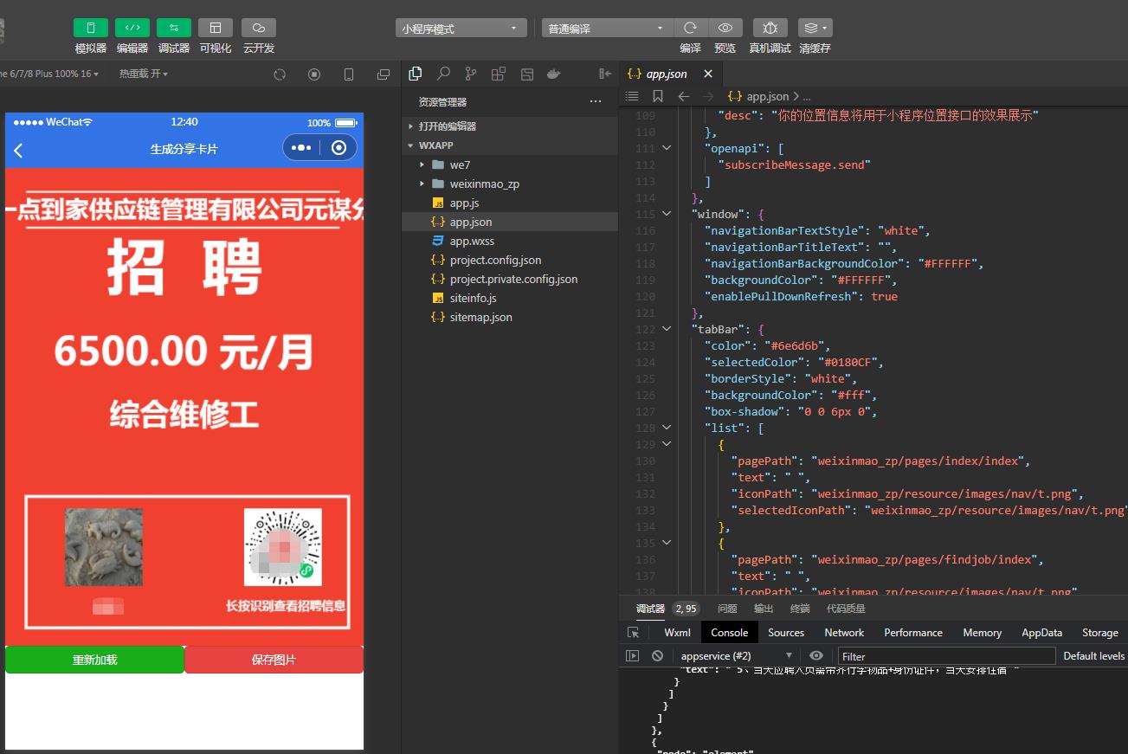Click the eye toggle beside appservice selector
The height and width of the screenshot is (754, 1128).
(x=815, y=655)
